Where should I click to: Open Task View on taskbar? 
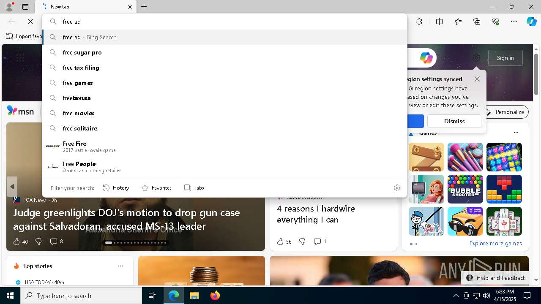click(x=152, y=296)
